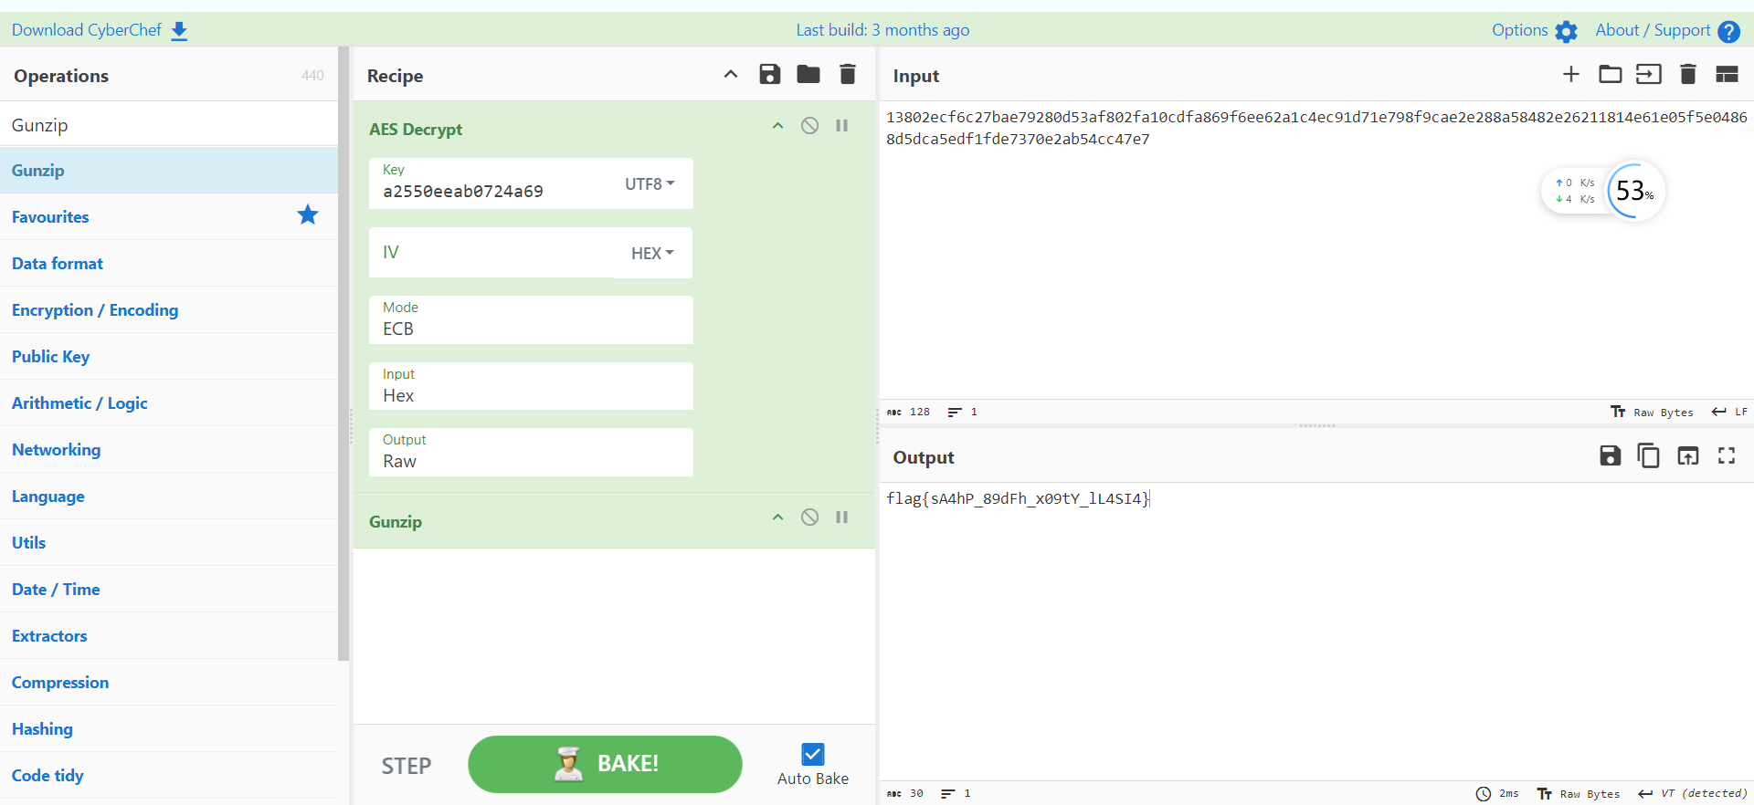The image size is (1754, 805).
Task: Change output end-of-line VT (detected)
Action: click(x=1693, y=794)
